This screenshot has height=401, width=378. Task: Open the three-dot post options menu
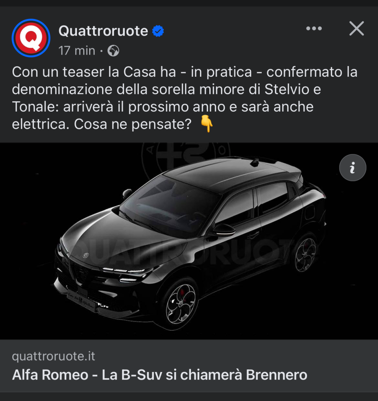(x=314, y=28)
